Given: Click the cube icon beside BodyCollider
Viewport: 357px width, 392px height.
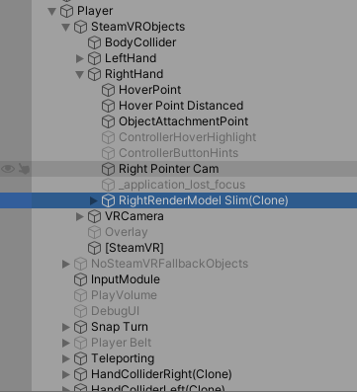Looking at the screenshot, I should 94,42.
